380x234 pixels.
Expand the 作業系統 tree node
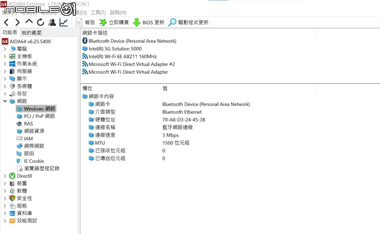(5, 64)
